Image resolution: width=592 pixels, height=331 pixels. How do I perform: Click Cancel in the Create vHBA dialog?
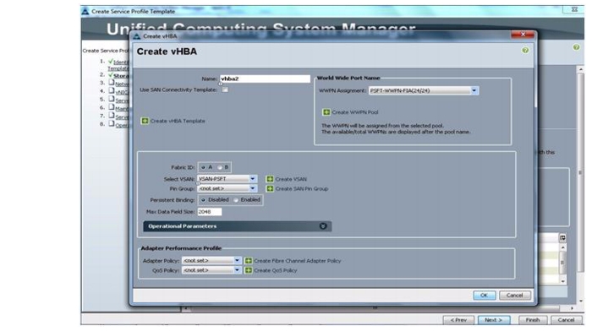tap(514, 296)
